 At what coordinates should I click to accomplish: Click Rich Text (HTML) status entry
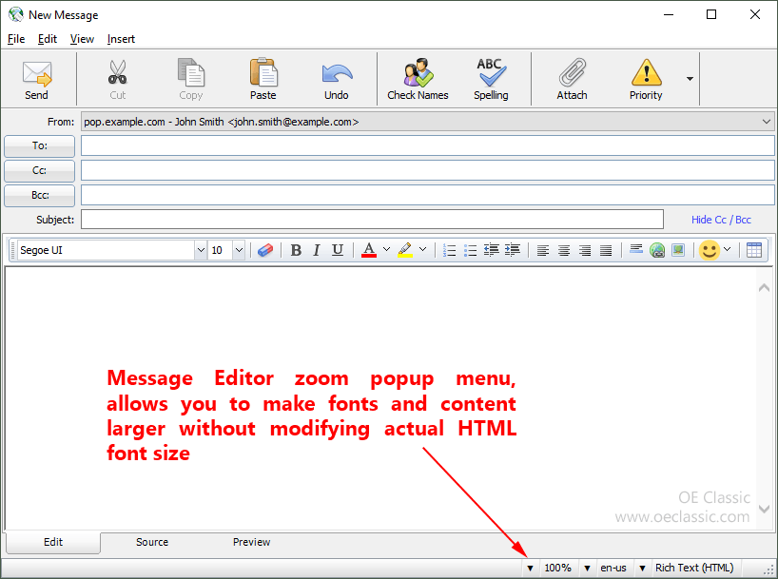click(x=694, y=569)
